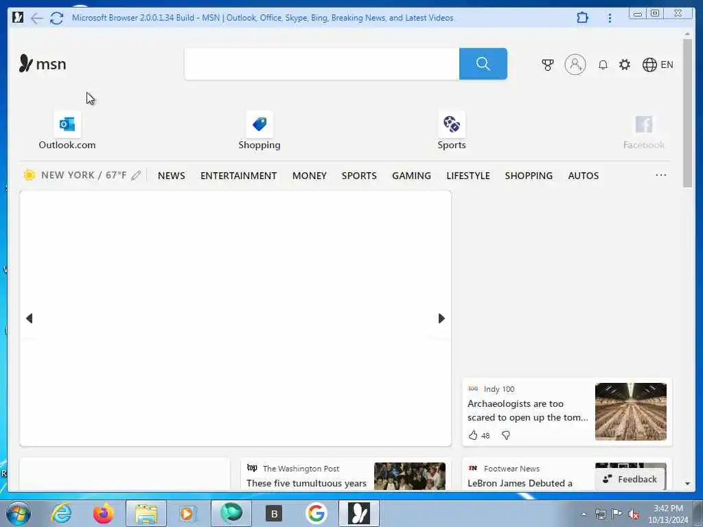Edit weather location pencil icon
Screen dimensions: 703x527
pos(136,175)
